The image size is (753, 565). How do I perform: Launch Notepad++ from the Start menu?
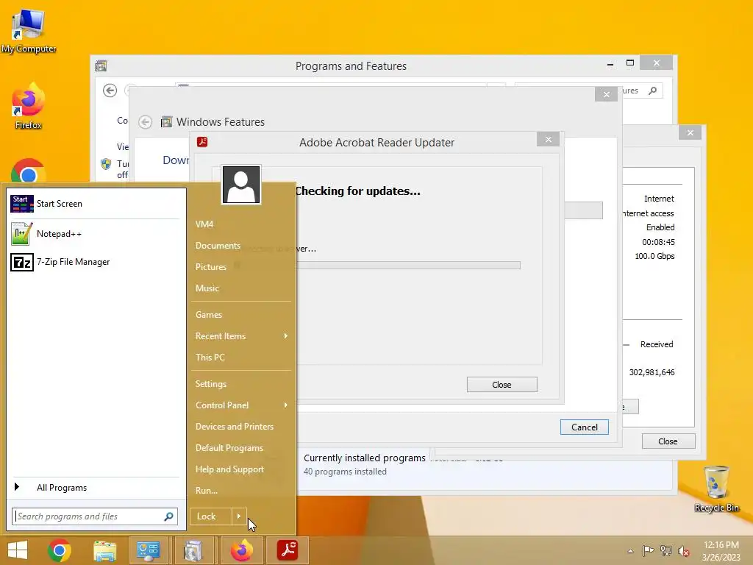point(95,234)
